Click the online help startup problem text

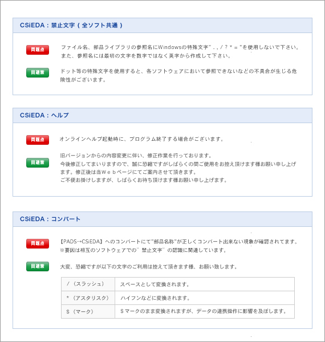click(141, 139)
